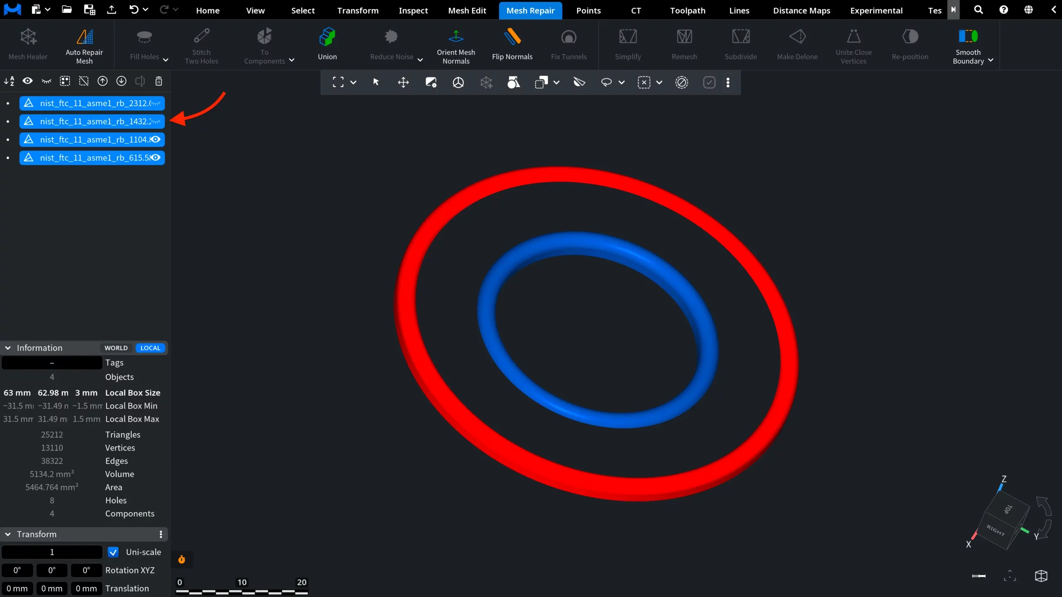Uncheck the Uni-scale checkbox
The height and width of the screenshot is (597, 1062).
coord(113,552)
